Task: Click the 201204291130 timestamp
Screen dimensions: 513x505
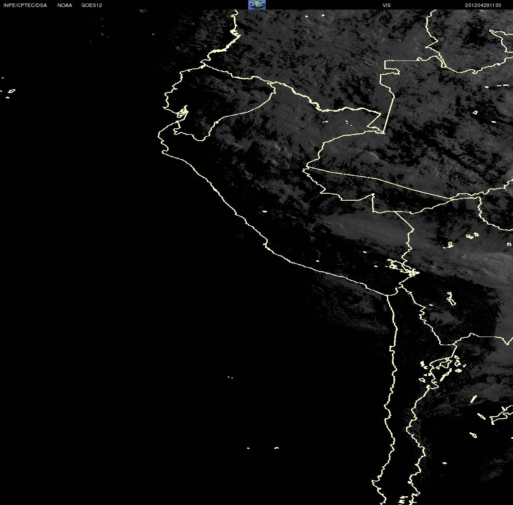Action: pos(483,5)
